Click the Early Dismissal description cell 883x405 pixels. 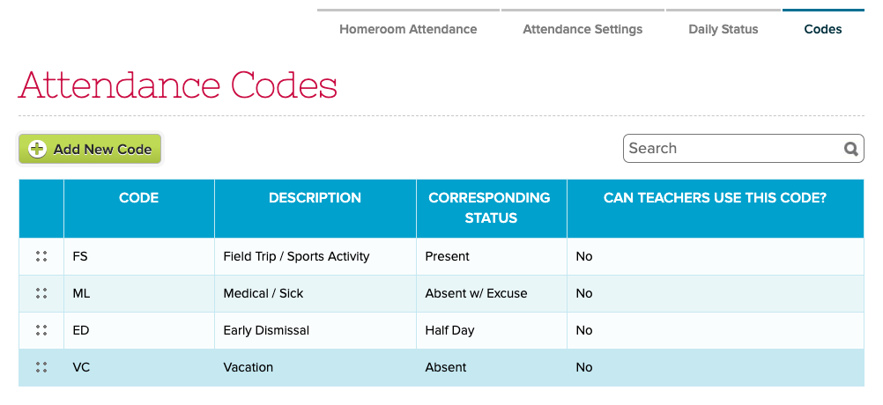click(x=266, y=330)
